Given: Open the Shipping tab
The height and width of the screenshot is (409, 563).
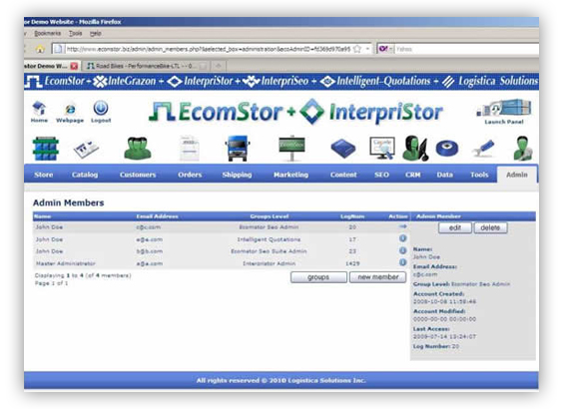Looking at the screenshot, I should coord(237,175).
